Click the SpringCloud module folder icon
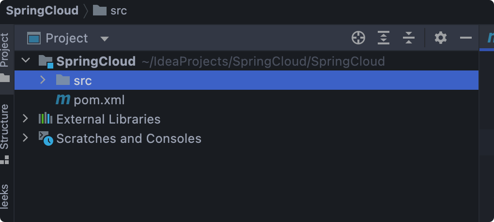Viewport: 494px width, 222px height. click(46, 61)
